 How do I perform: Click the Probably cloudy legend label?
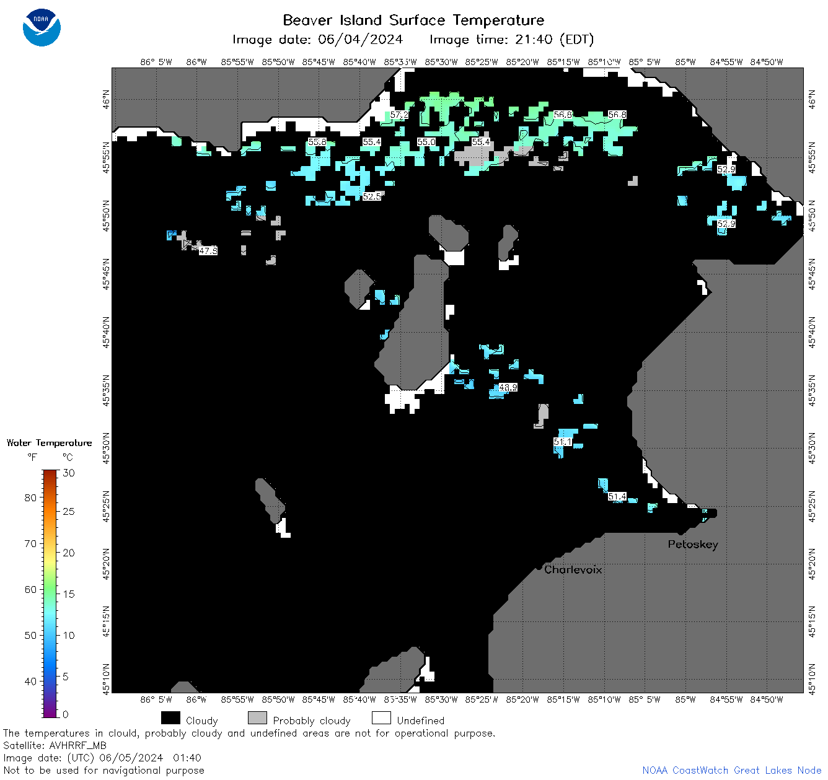(312, 721)
